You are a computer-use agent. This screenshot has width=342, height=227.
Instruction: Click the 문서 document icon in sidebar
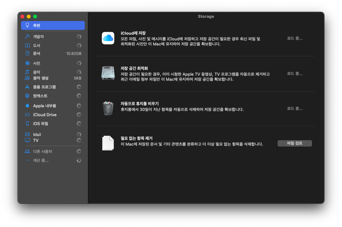tap(27, 53)
